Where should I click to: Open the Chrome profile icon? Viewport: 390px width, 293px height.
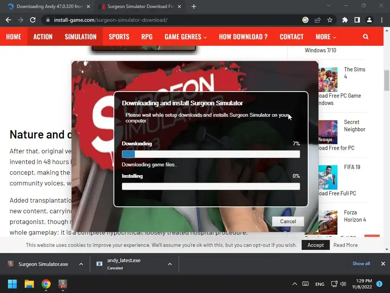pyautogui.click(x=369, y=20)
